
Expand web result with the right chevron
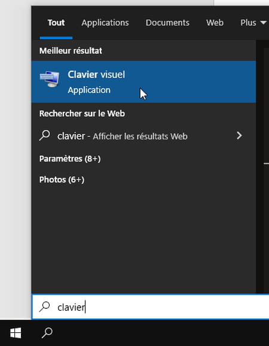(x=239, y=135)
